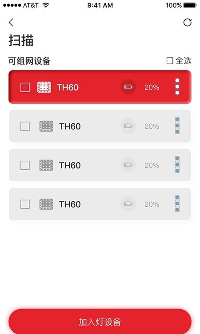Tick checkbox on third TH60 device
Viewport: 200px width, 334px height.
click(25, 165)
